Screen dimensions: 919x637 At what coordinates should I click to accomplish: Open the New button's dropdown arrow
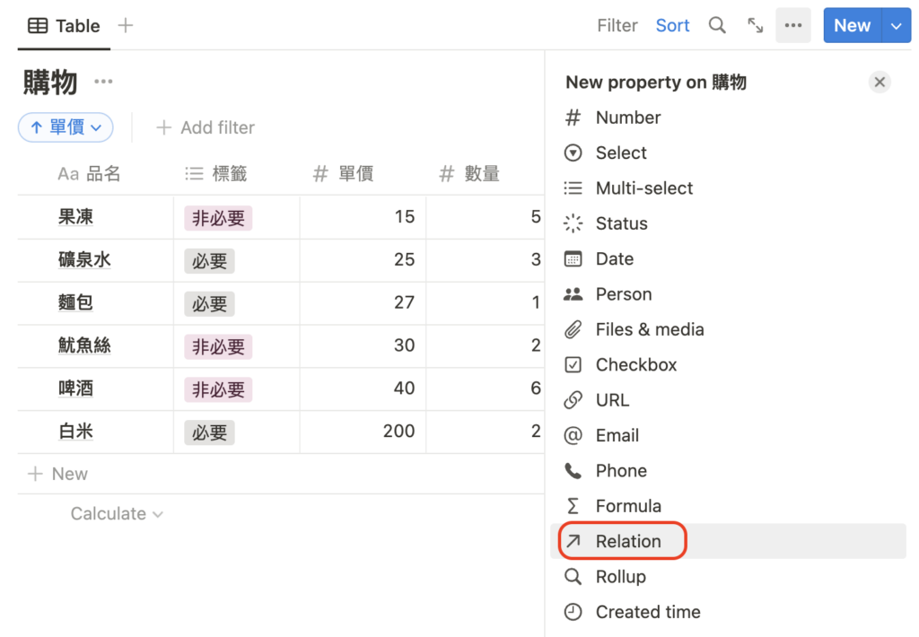(897, 25)
